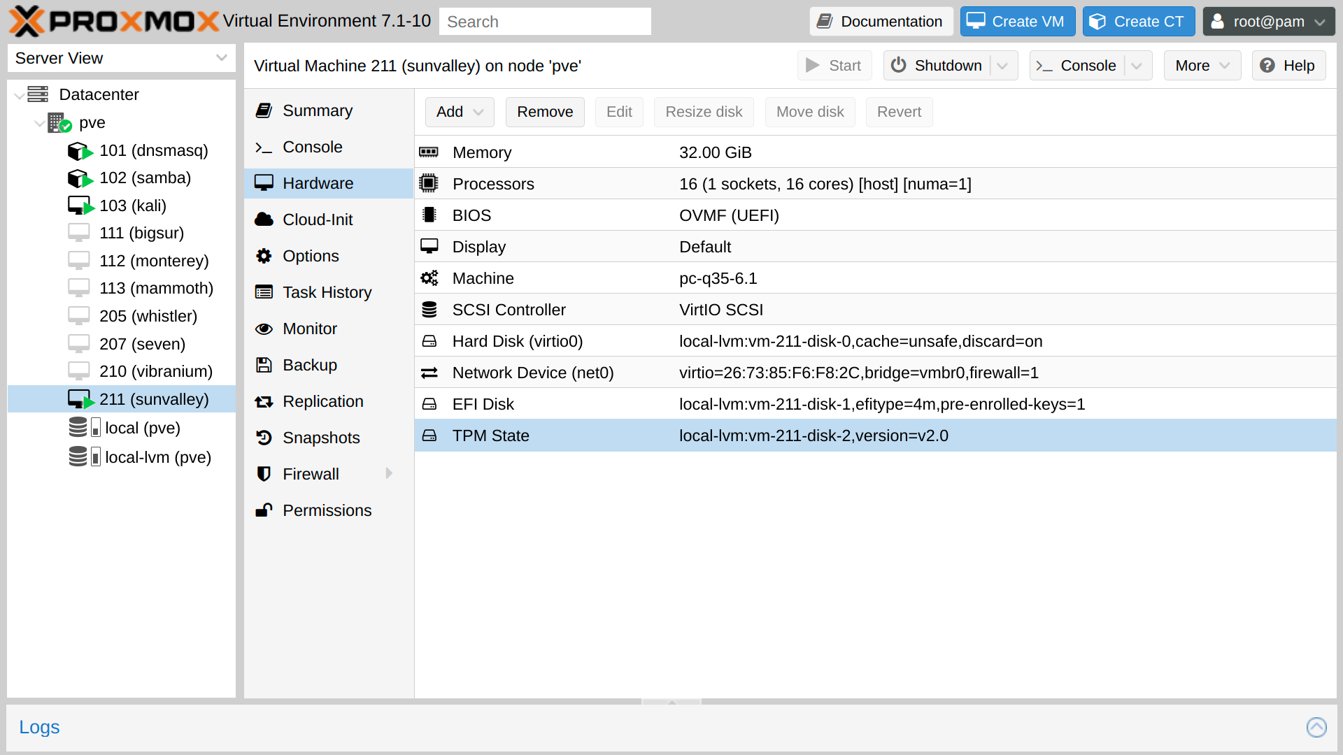Select the Hardware tab
The height and width of the screenshot is (755, 1343).
(329, 183)
